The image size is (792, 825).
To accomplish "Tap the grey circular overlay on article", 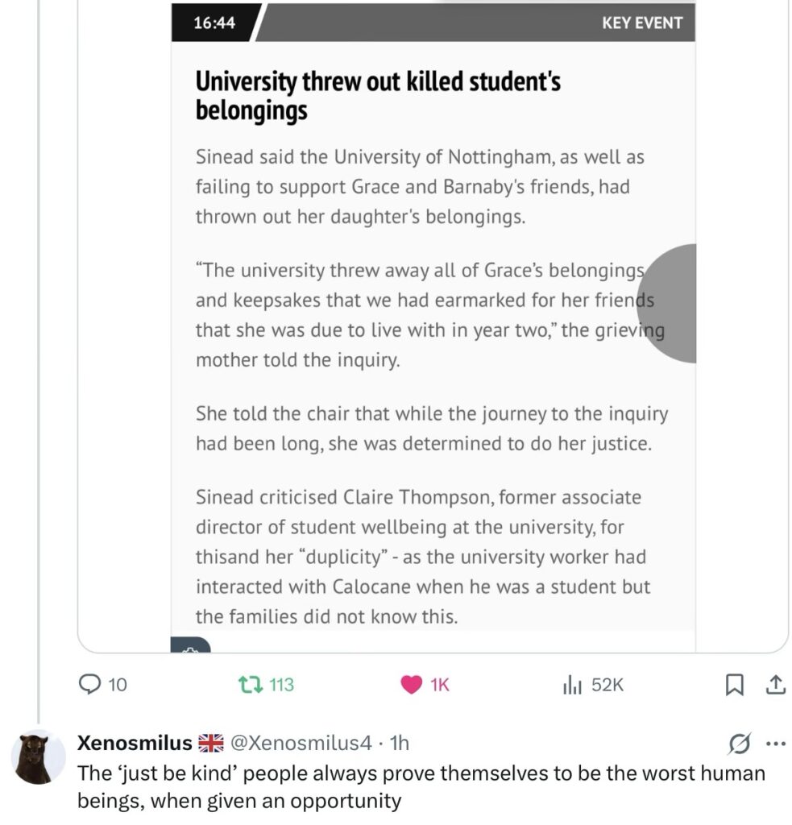I will coord(669,304).
